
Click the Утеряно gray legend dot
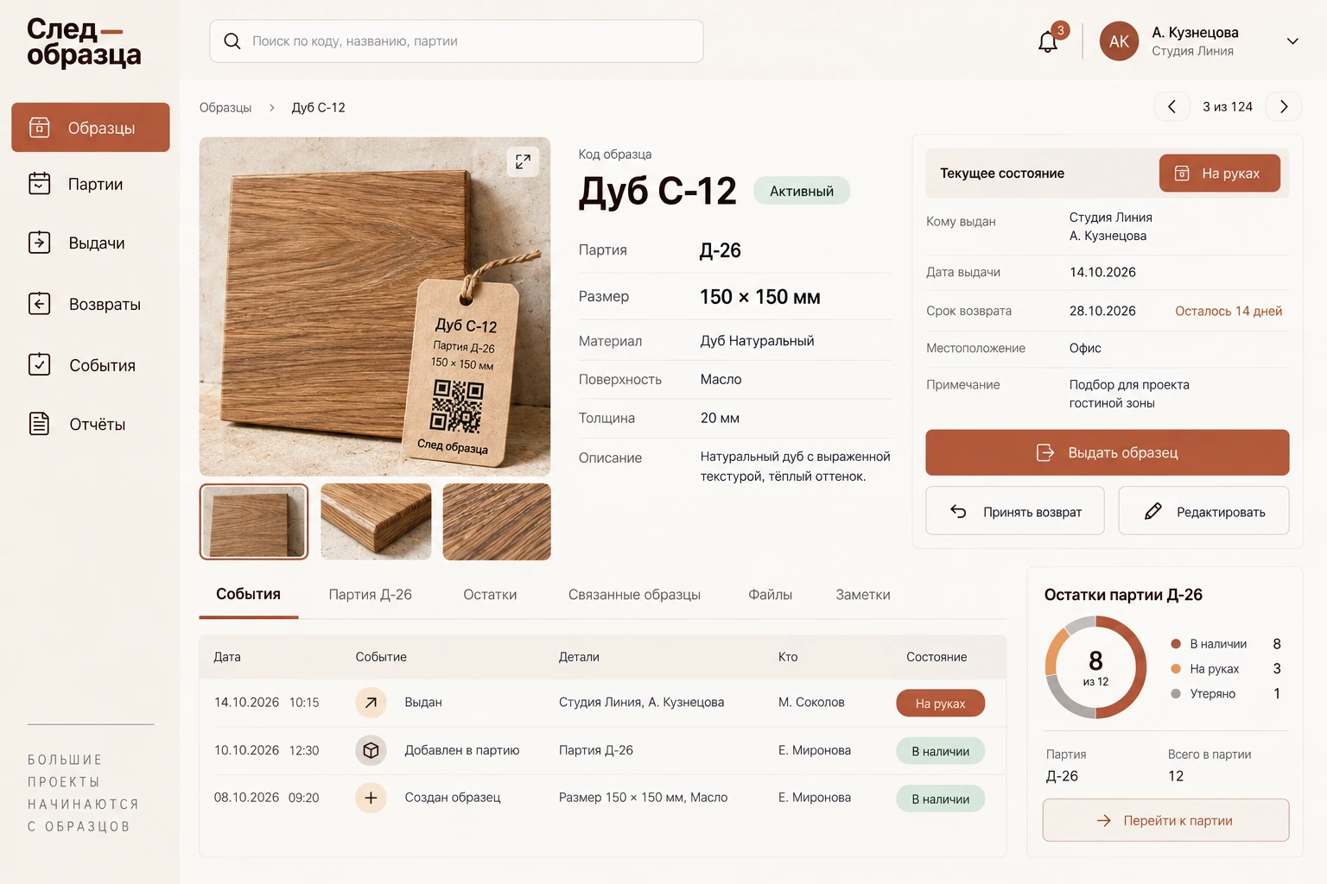click(x=1176, y=694)
